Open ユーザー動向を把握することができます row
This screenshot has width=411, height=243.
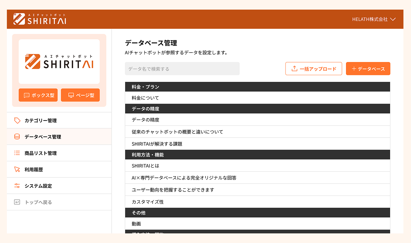257,190
